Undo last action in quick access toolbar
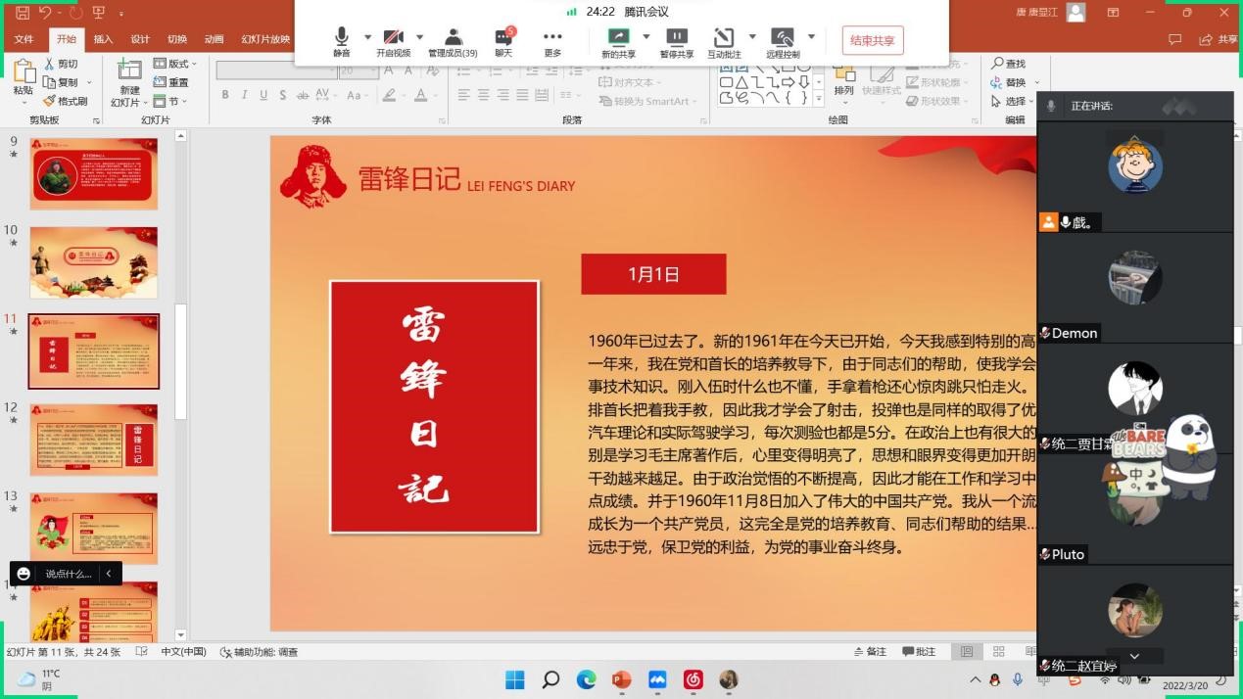Image resolution: width=1243 pixels, height=699 pixels. click(x=45, y=13)
